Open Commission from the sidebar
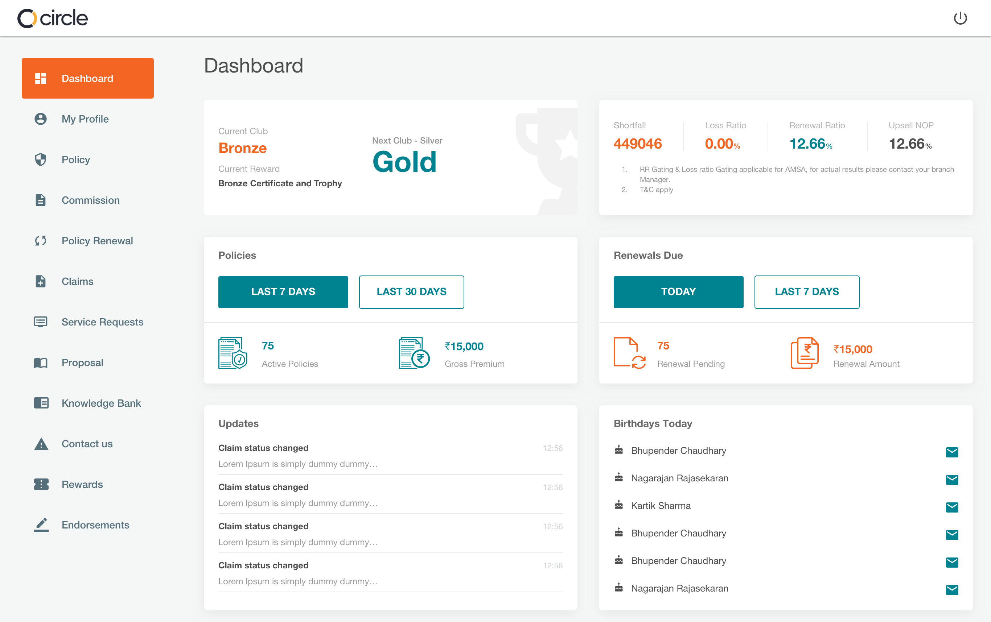 pos(91,200)
